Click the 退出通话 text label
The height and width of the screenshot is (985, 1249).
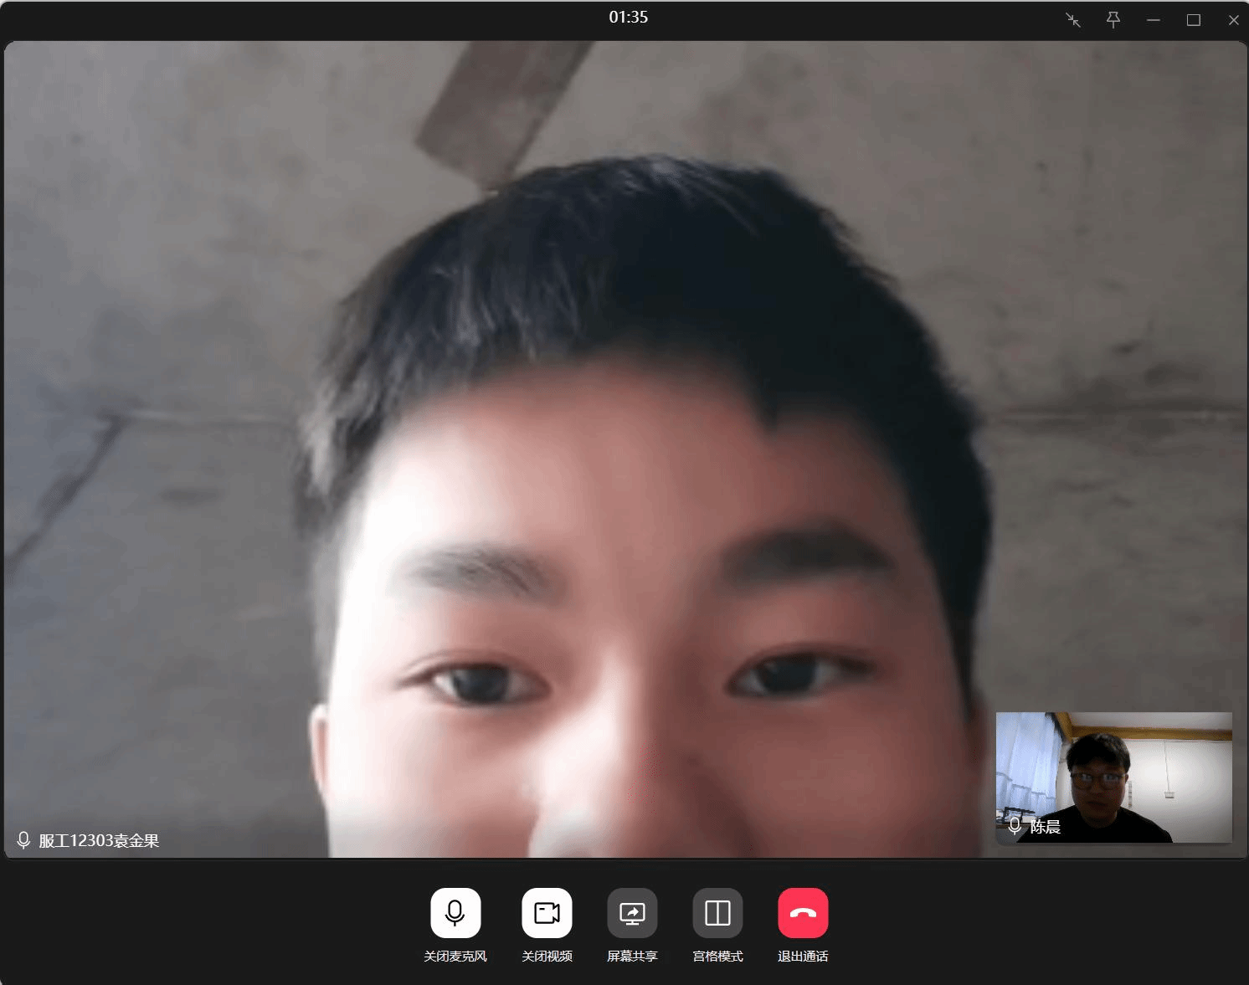pyautogui.click(x=803, y=957)
